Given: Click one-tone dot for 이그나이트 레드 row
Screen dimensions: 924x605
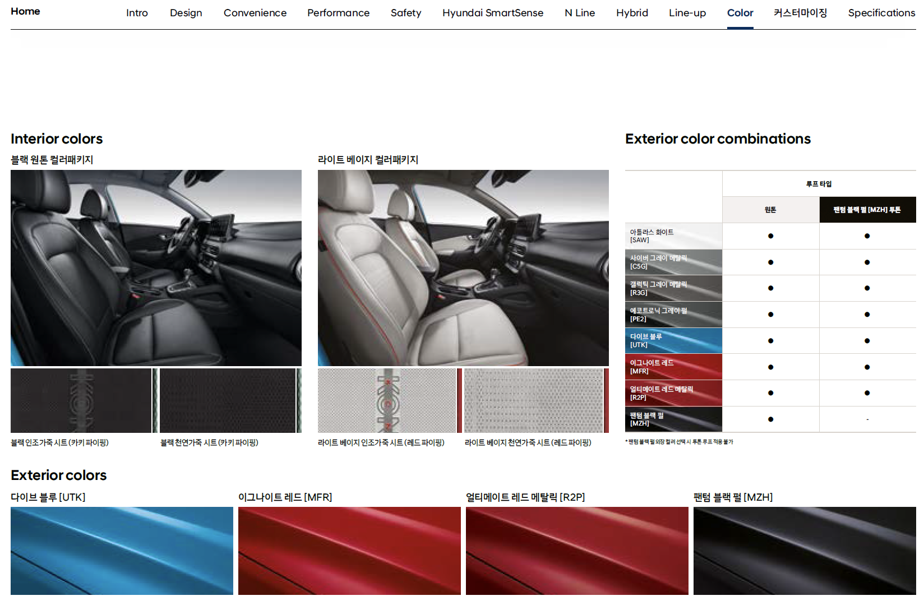Looking at the screenshot, I should [771, 367].
